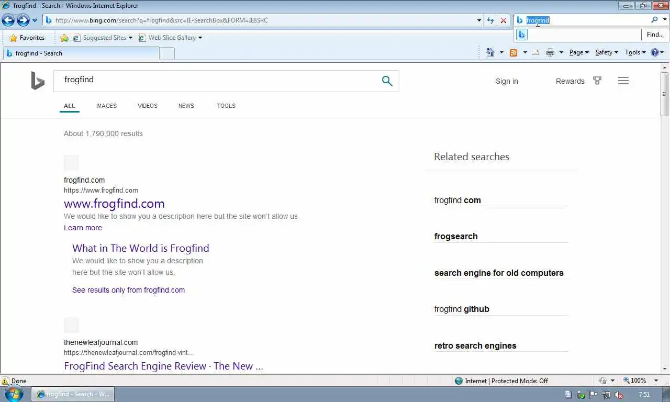This screenshot has height=402, width=670.
Task: Open the Safety menu
Action: [x=607, y=52]
